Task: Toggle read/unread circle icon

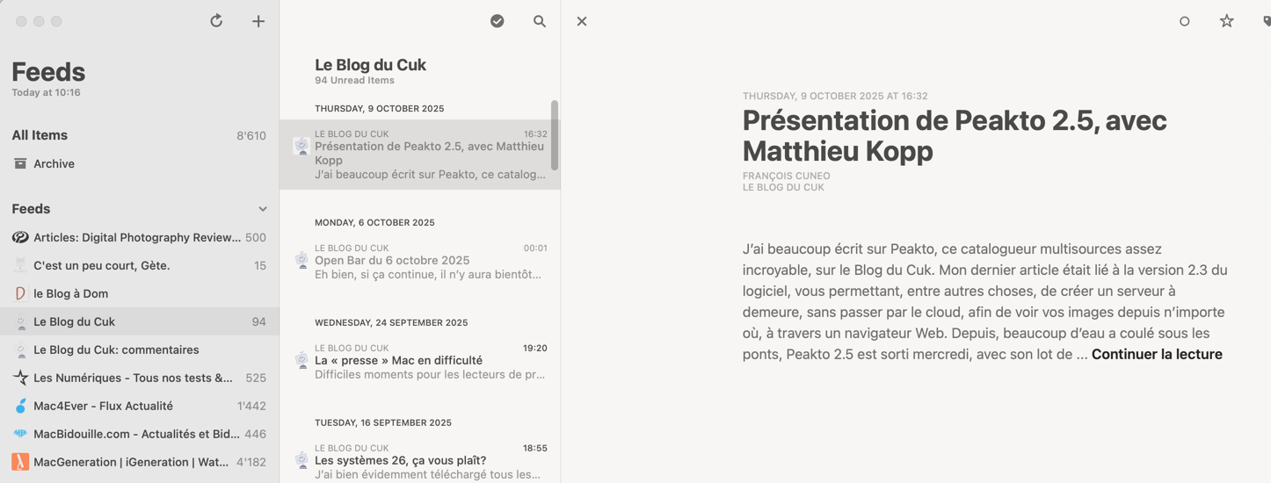Action: (1185, 21)
